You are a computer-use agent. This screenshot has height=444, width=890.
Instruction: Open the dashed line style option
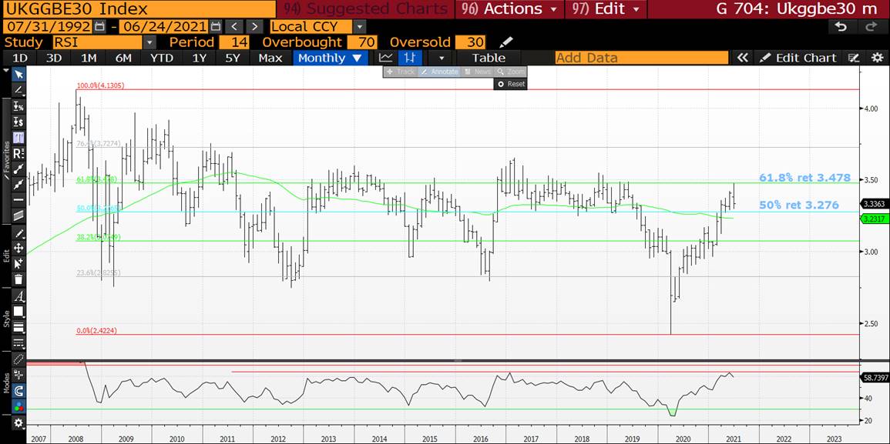[18, 342]
